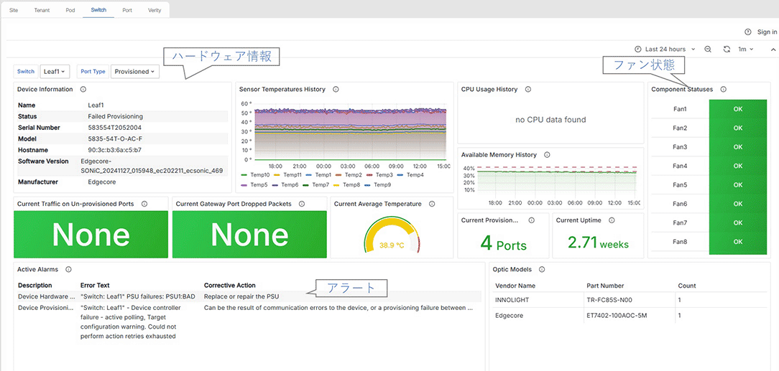Image resolution: width=779 pixels, height=371 pixels.
Task: Click the serial number 583554T2052004
Action: click(x=114, y=128)
